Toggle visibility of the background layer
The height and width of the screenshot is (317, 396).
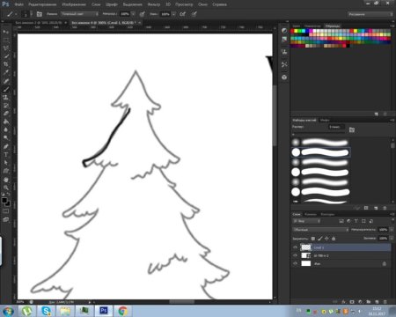(x=295, y=263)
